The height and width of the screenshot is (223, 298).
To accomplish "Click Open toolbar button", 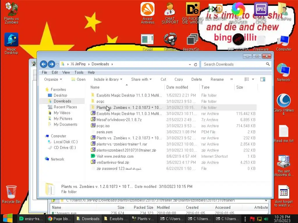I will click(79, 79).
